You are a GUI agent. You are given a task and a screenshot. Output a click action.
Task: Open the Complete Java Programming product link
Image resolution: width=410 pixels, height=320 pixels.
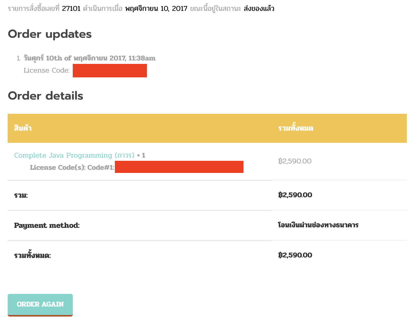point(74,155)
